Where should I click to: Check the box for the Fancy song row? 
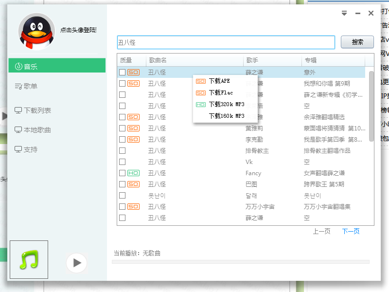(x=123, y=173)
